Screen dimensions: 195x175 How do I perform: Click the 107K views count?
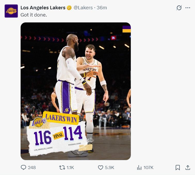149,168
